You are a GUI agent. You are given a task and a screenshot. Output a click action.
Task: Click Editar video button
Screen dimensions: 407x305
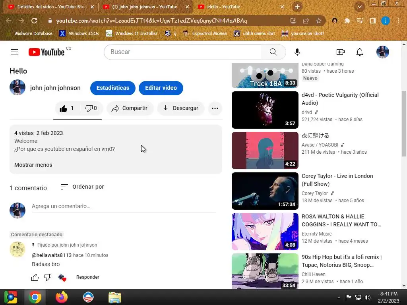[161, 88]
